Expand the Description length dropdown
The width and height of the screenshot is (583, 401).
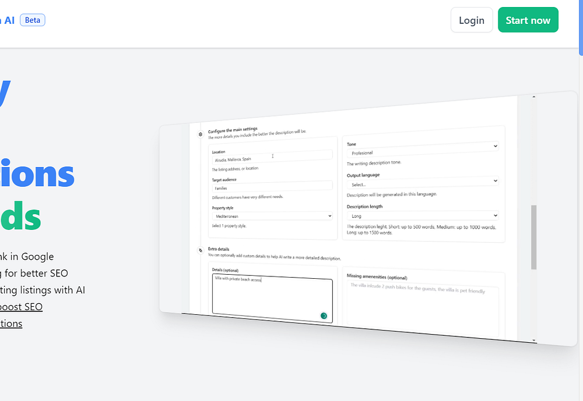(x=423, y=216)
